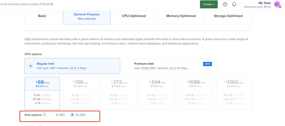285x126 pixels.
Task: Click the resource name search field
Action: tap(27, 4)
